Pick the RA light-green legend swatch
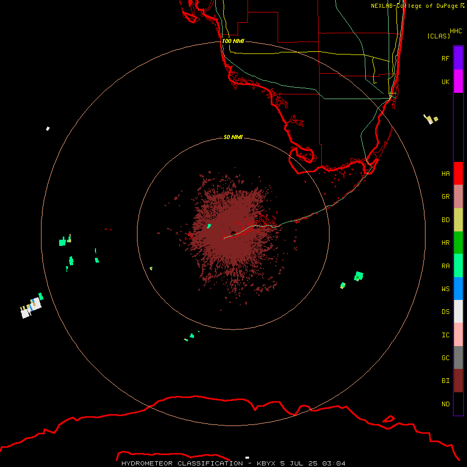This screenshot has width=467, height=467. click(x=458, y=266)
